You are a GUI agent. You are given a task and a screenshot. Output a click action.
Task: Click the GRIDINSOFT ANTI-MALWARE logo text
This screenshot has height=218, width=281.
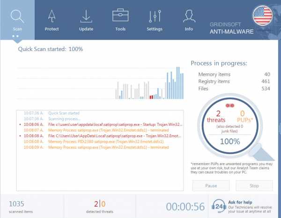click(231, 28)
